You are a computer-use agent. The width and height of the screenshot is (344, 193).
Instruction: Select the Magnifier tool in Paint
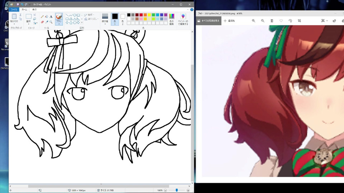51,22
